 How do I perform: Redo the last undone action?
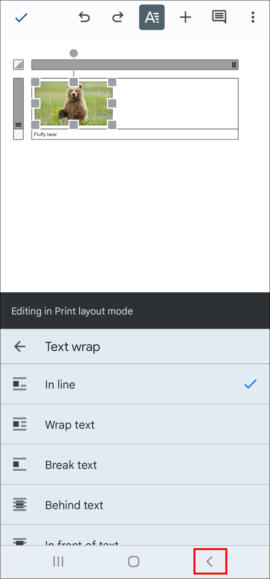point(118,17)
